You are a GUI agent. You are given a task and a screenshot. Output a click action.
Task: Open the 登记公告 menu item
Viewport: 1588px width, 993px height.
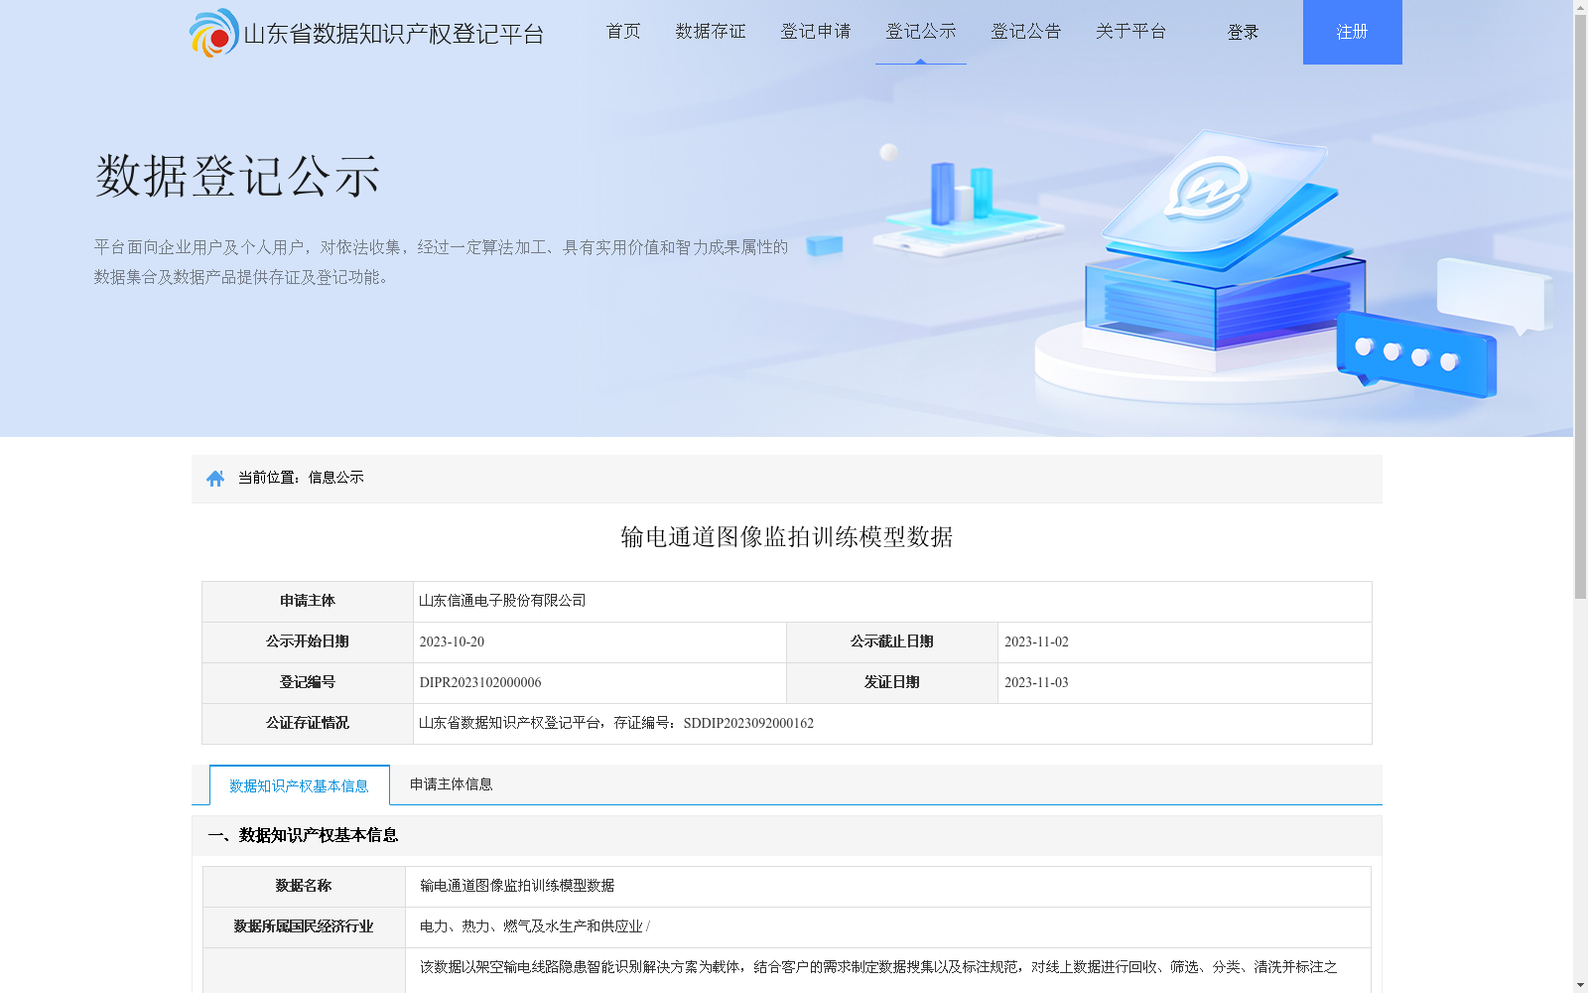[1026, 32]
